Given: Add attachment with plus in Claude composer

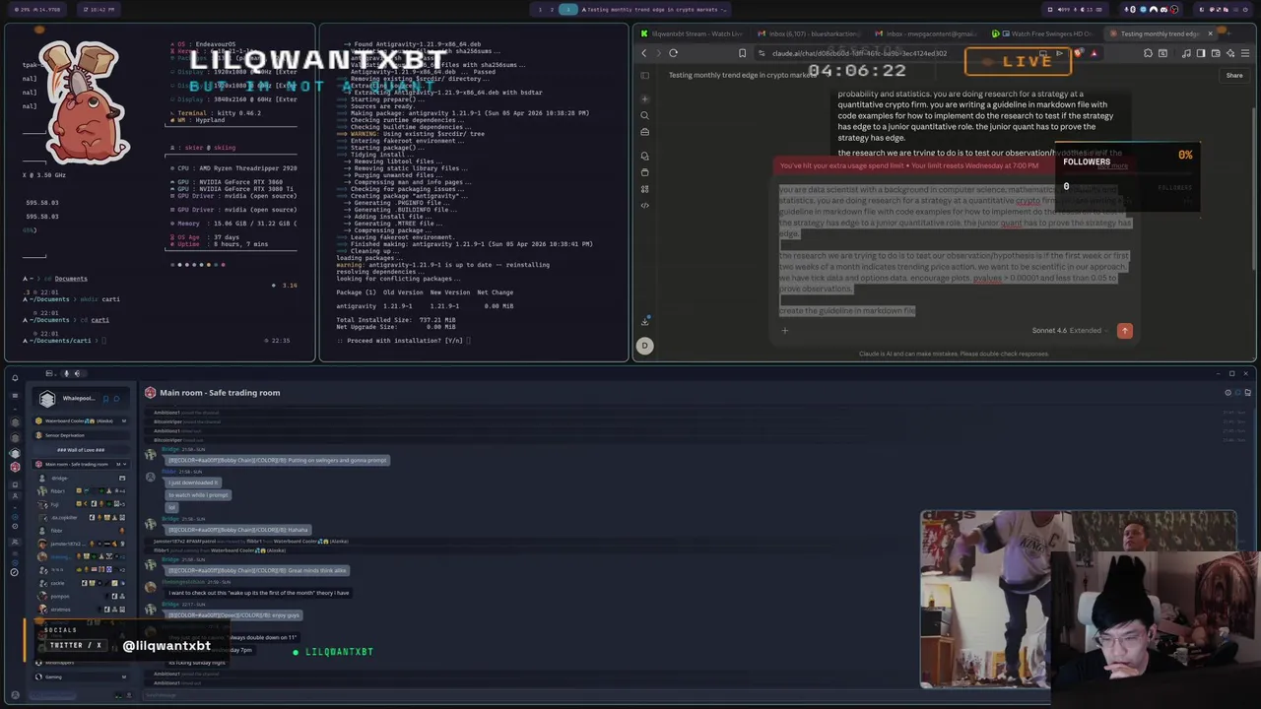Looking at the screenshot, I should pos(785,331).
